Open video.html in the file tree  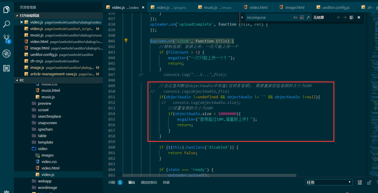50,168
